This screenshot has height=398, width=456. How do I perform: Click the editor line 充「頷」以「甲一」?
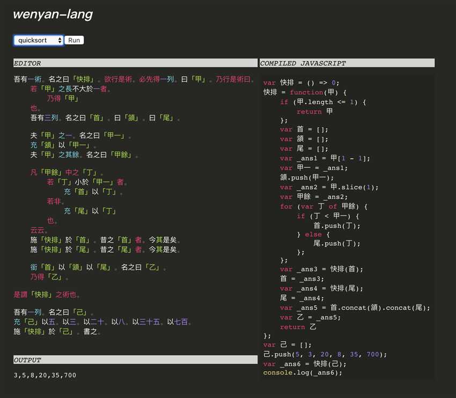click(x=63, y=145)
